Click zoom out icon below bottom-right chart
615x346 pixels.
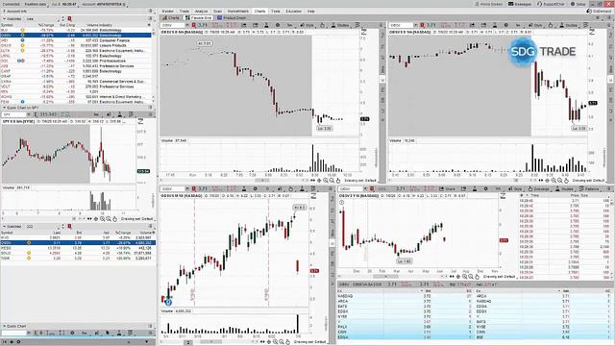click(x=471, y=277)
